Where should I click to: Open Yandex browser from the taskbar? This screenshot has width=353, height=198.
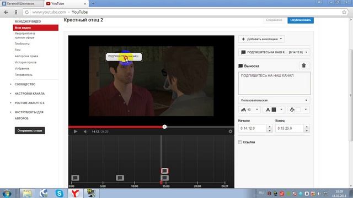coord(75,193)
